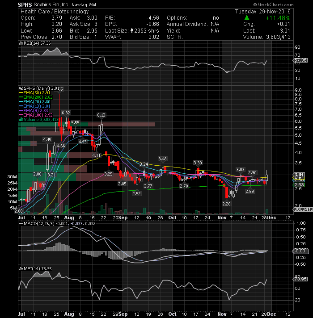Click the Last Size 2352 shrs value

[144, 31]
